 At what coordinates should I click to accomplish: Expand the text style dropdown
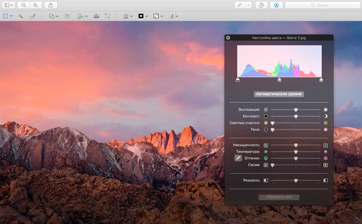(x=174, y=16)
